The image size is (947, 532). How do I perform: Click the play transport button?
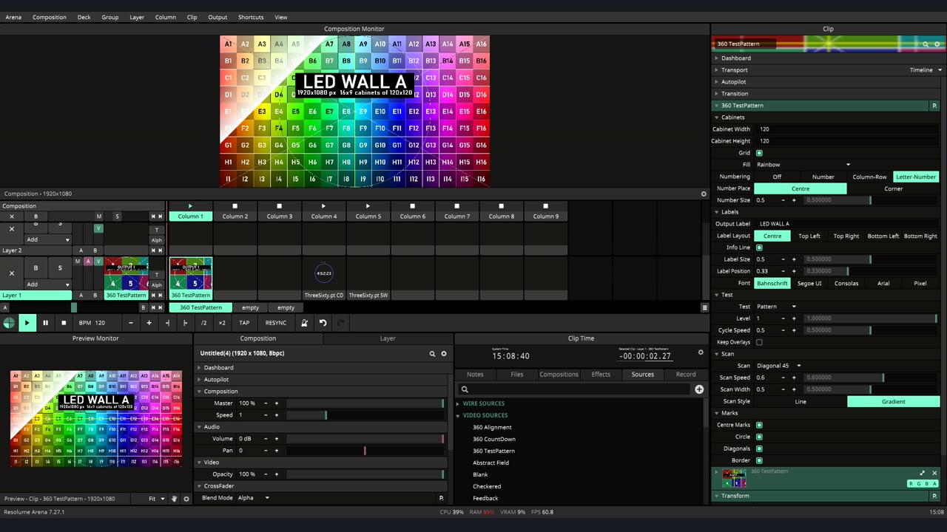(x=27, y=323)
